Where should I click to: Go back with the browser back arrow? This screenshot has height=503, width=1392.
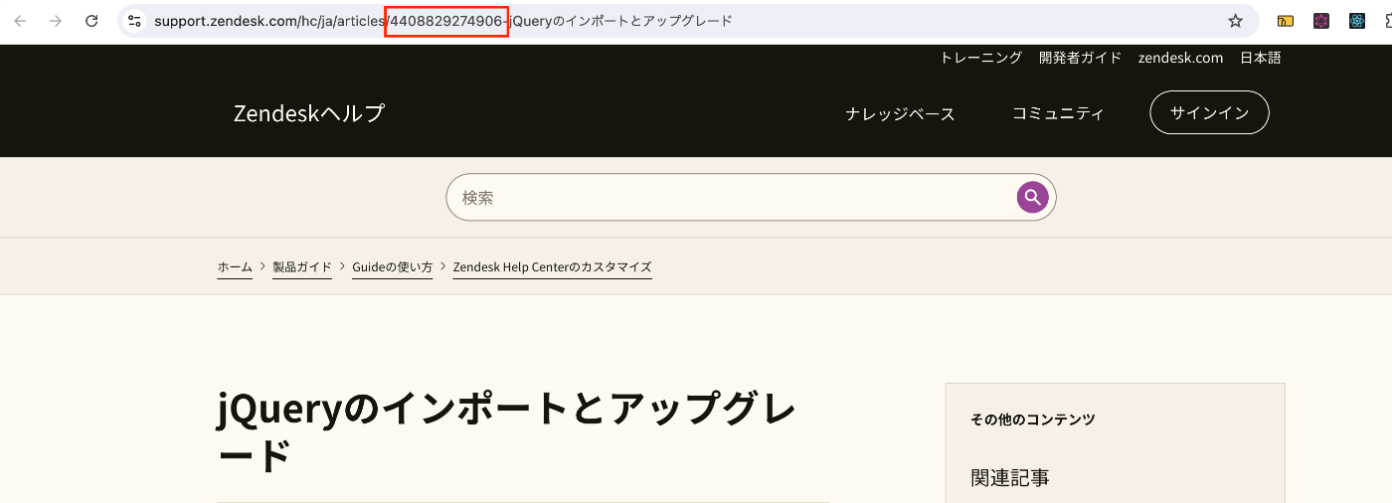(20, 21)
